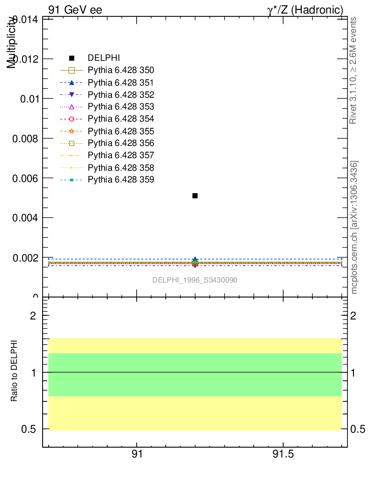Click the mcplots.cern.ch arXiv reference text

[353, 227]
